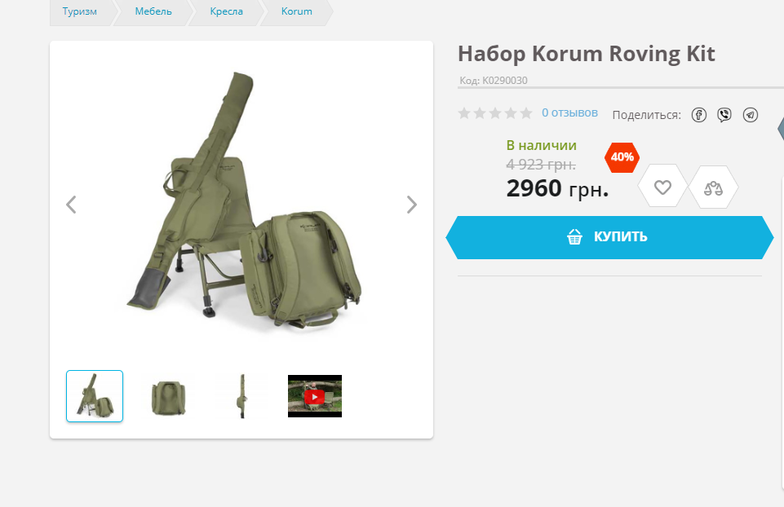
Task: Go to Кресла breadcrumb category
Action: 226,11
